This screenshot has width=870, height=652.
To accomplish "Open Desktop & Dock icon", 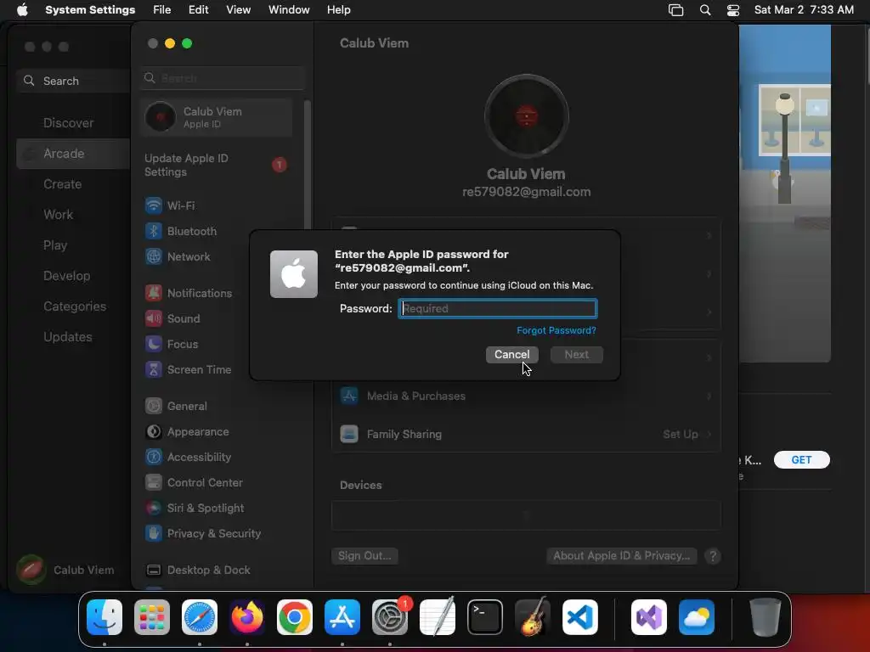I will pos(154,570).
